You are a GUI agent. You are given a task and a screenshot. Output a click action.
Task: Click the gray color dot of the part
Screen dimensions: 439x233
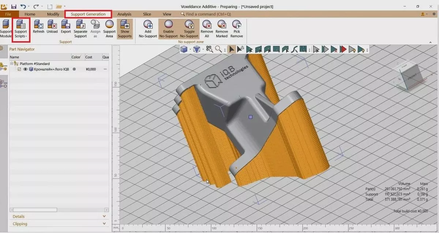pyautogui.click(x=74, y=69)
